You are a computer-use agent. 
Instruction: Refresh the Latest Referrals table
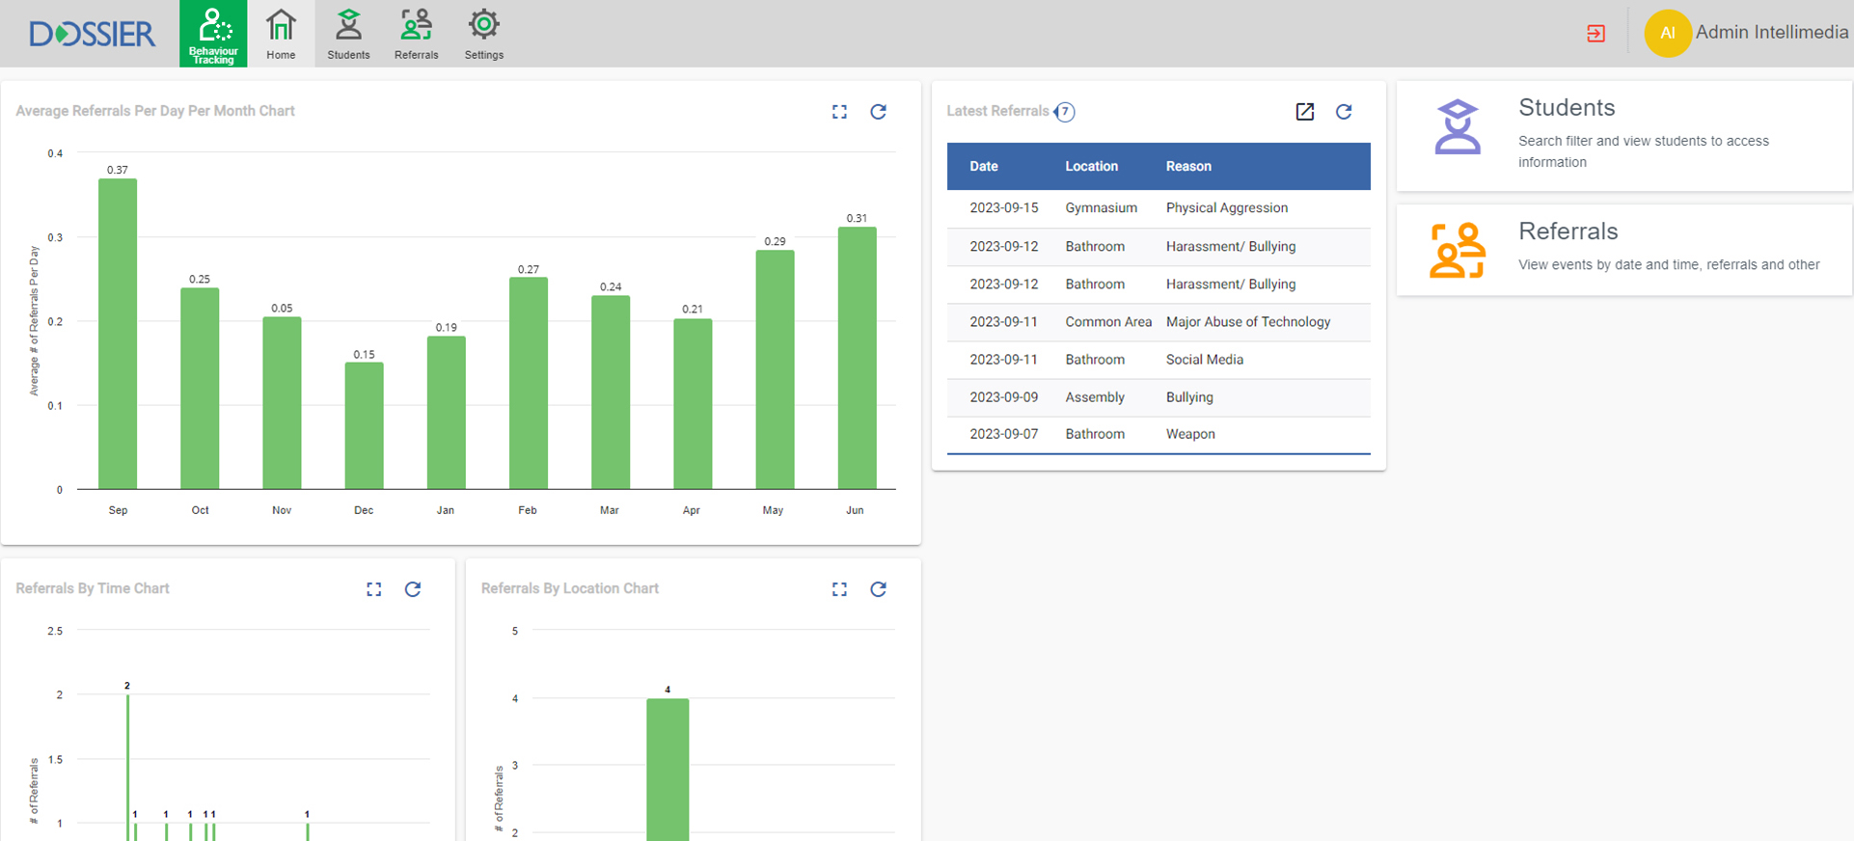click(x=1343, y=112)
